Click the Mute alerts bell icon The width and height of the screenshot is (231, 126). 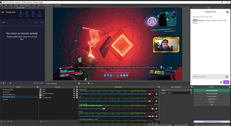pos(33,12)
